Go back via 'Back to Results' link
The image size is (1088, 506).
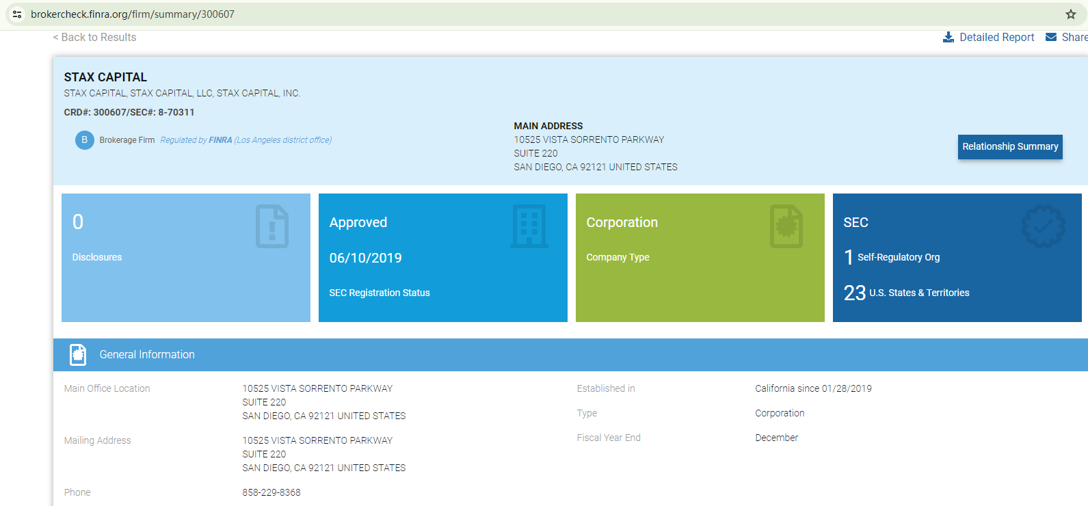[x=95, y=38]
